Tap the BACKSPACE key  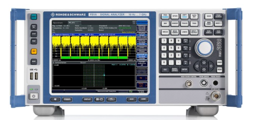175,70
